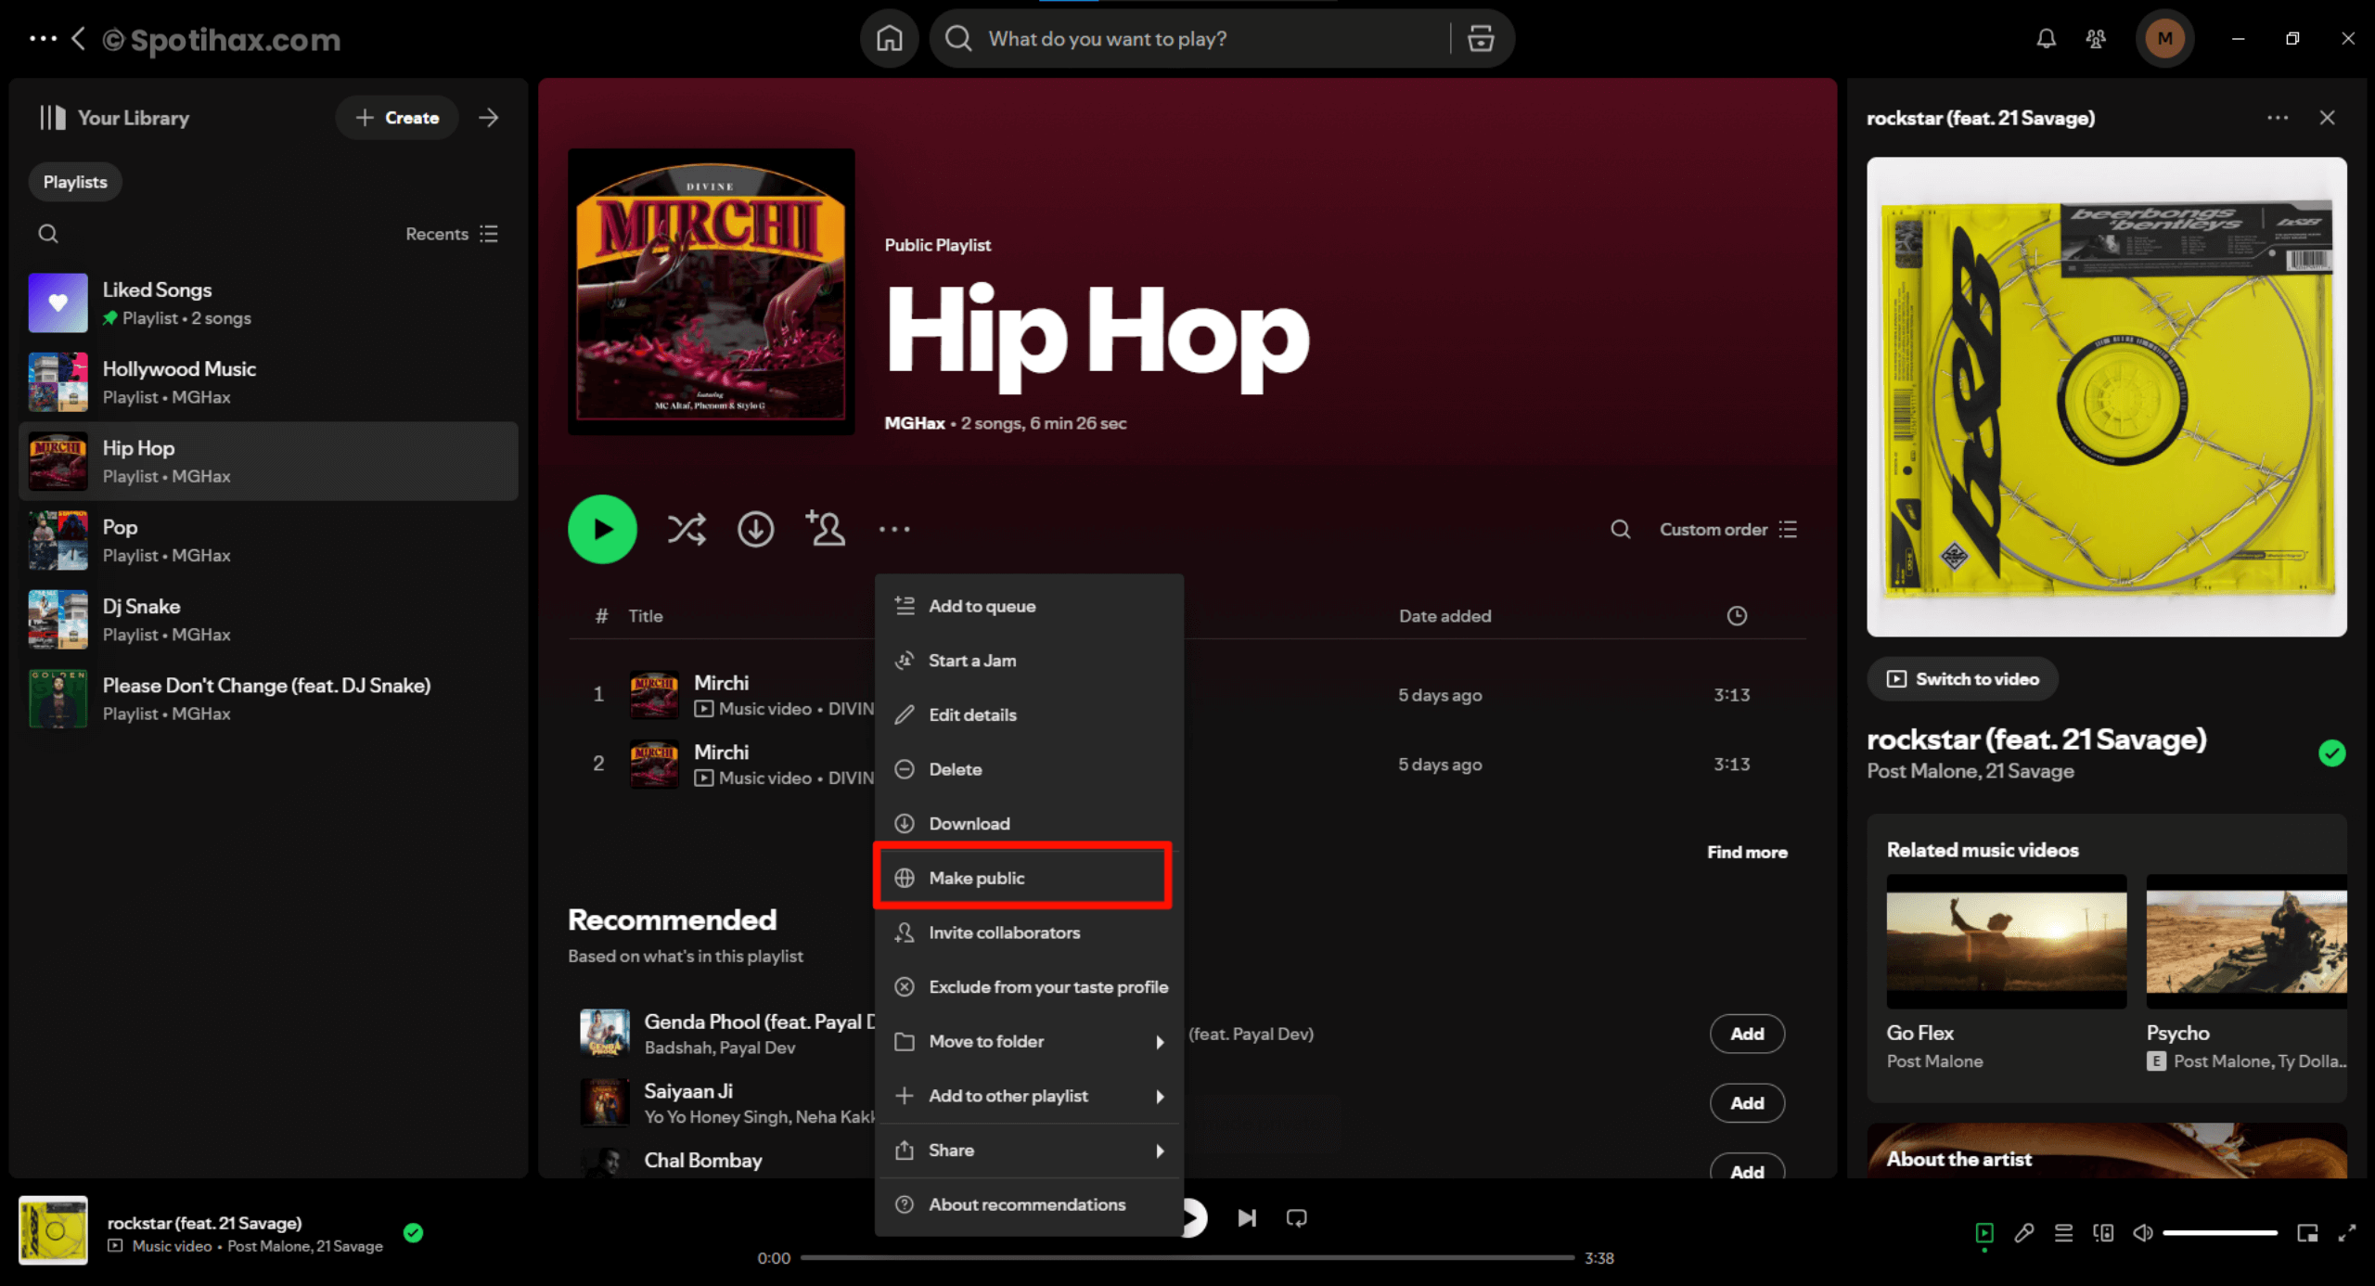Open the lyrics microphone icon
Image resolution: width=2375 pixels, height=1286 pixels.
pos(2024,1233)
